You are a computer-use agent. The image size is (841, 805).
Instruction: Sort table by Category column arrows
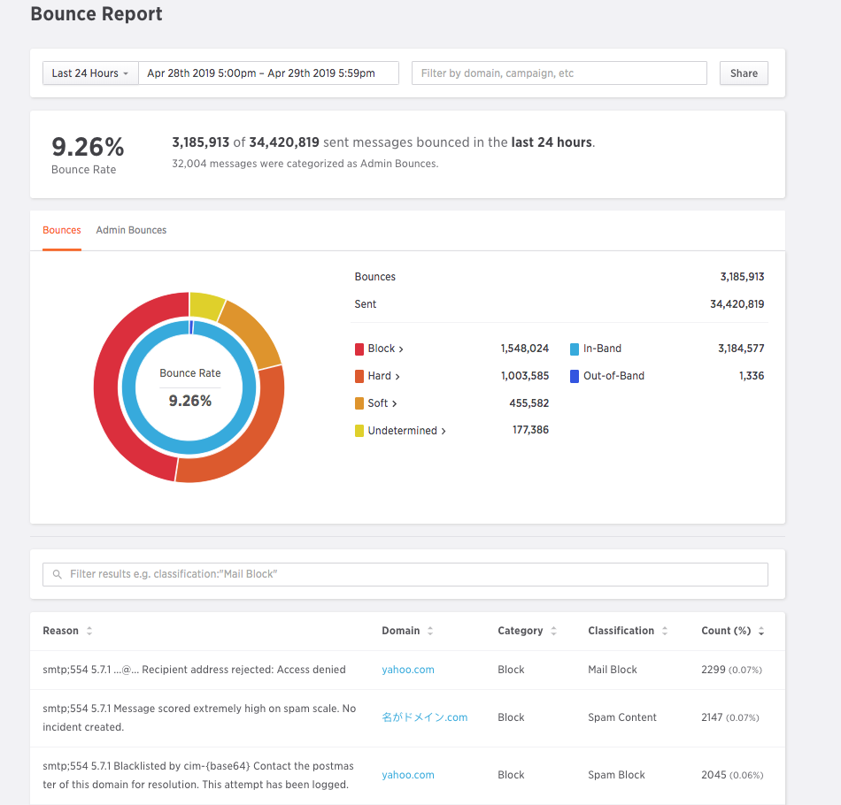[553, 632]
